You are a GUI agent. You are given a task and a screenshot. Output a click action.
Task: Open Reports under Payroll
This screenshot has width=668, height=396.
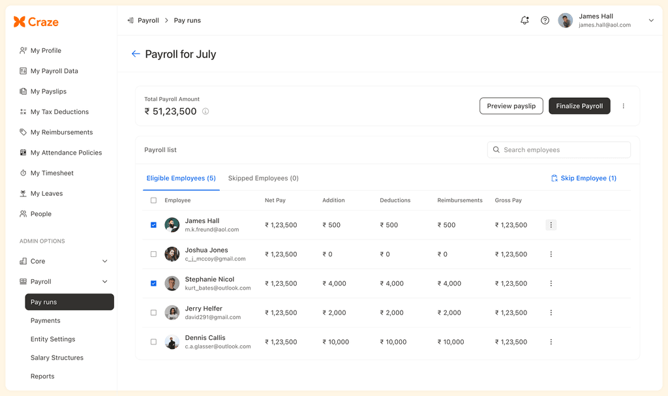[x=42, y=376]
